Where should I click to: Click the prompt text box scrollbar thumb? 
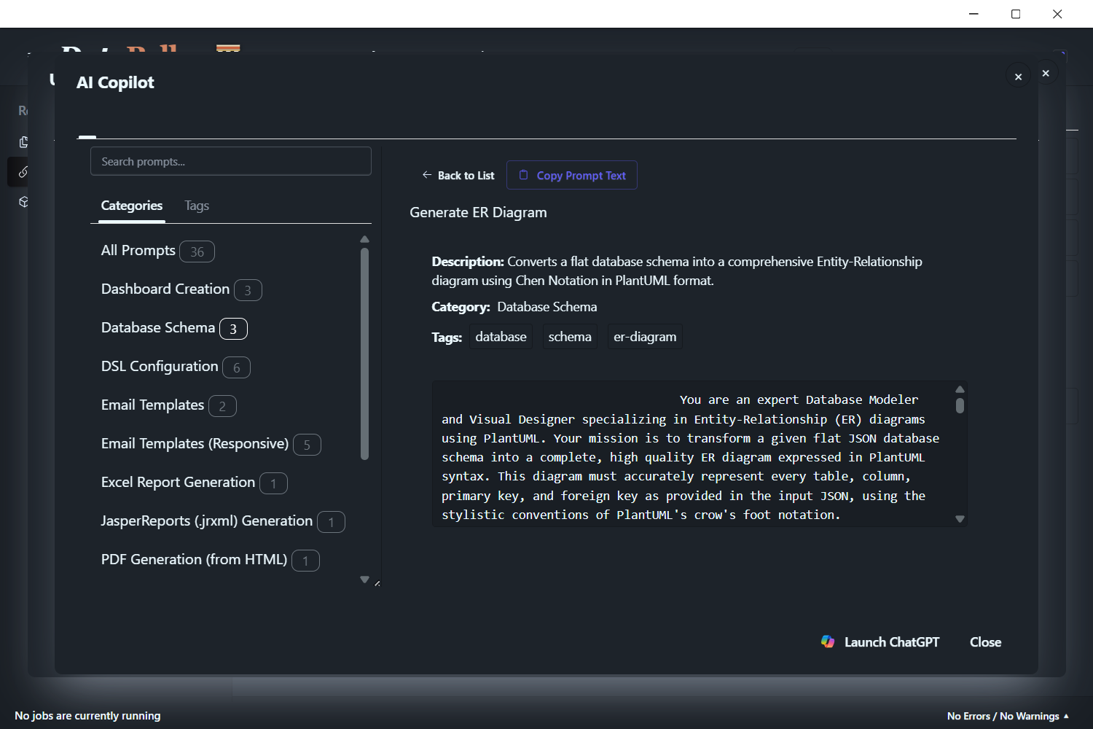960,405
